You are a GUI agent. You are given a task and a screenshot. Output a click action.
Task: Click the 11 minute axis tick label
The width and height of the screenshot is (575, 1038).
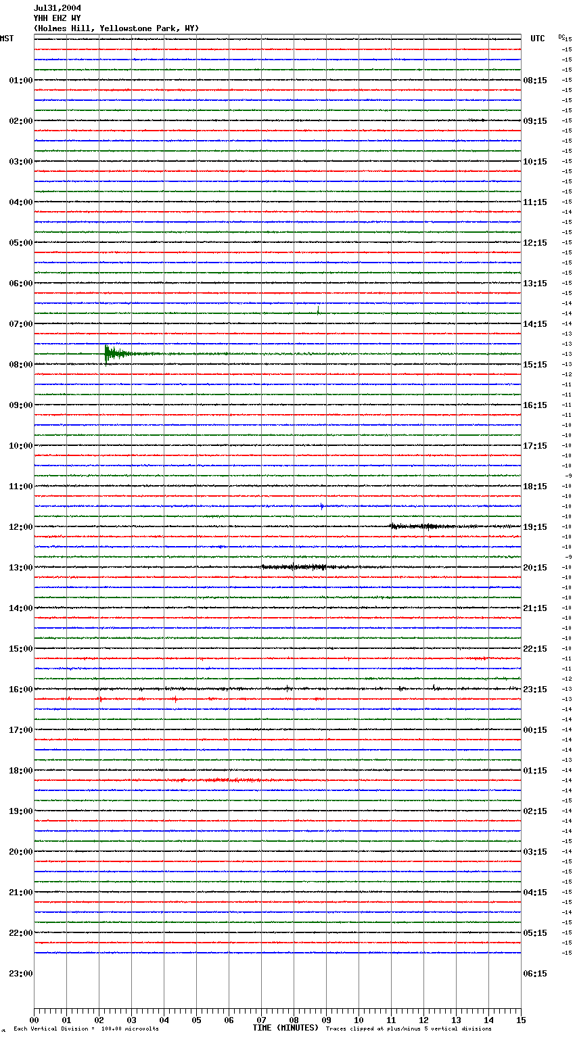pos(391,1020)
